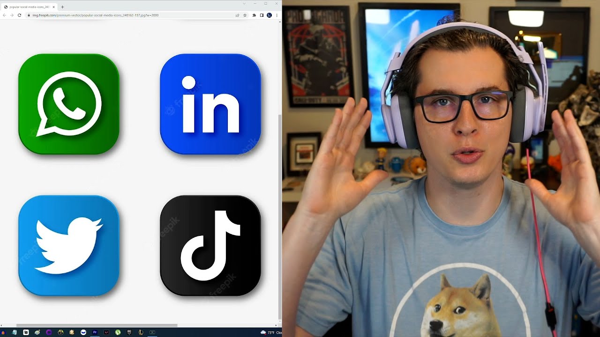Open the red V icon on the taskbar
600x337 pixels.
[x=106, y=332]
